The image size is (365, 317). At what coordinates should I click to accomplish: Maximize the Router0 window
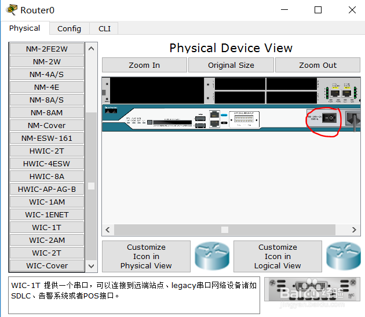point(318,10)
